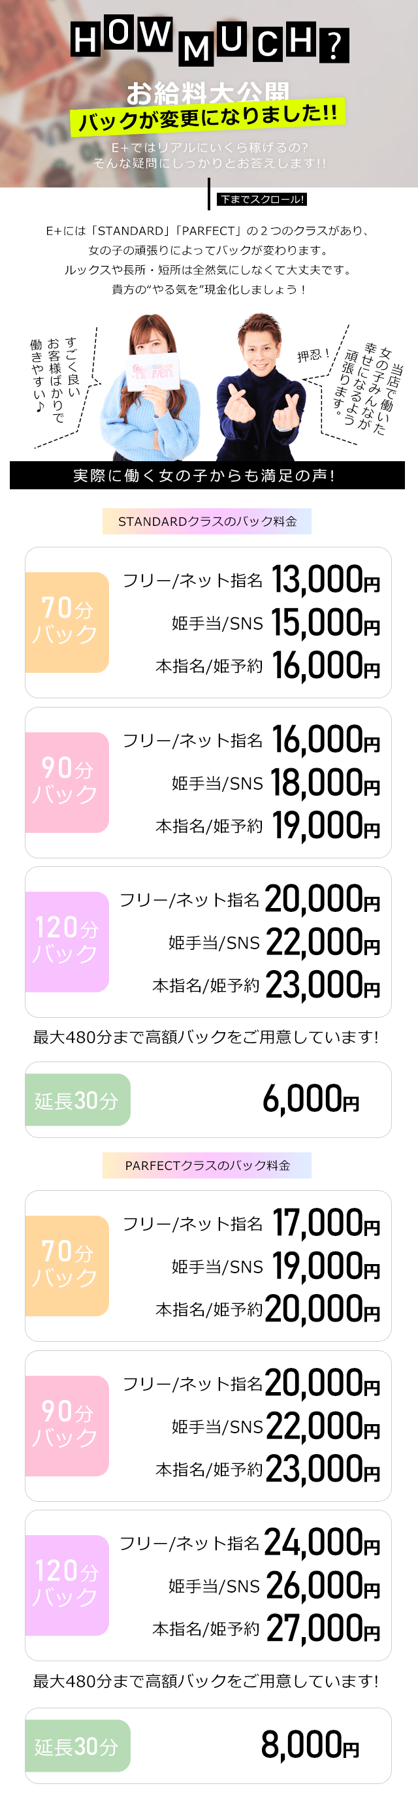
Task: Click the HOW MUCH? title graphic
Action: pos(208,41)
